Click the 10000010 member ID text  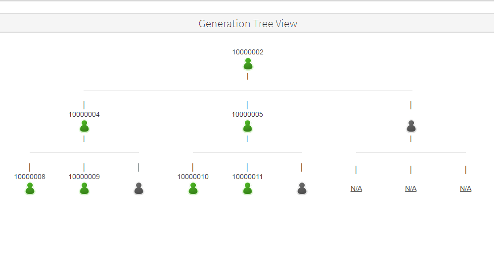coord(193,177)
